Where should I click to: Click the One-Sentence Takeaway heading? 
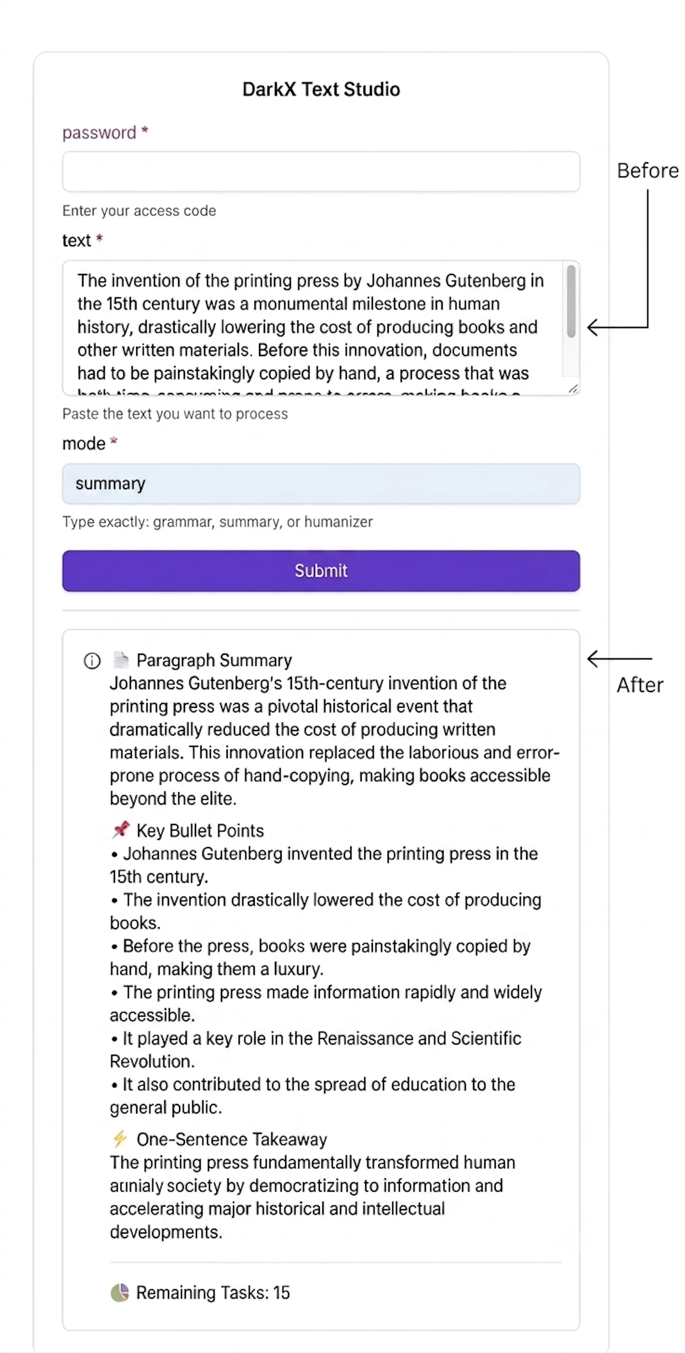point(232,1139)
